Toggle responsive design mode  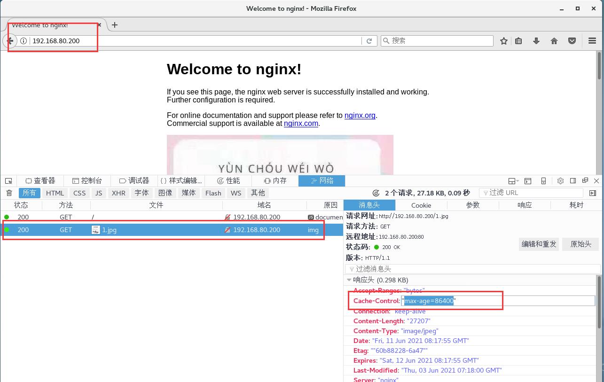coord(543,181)
